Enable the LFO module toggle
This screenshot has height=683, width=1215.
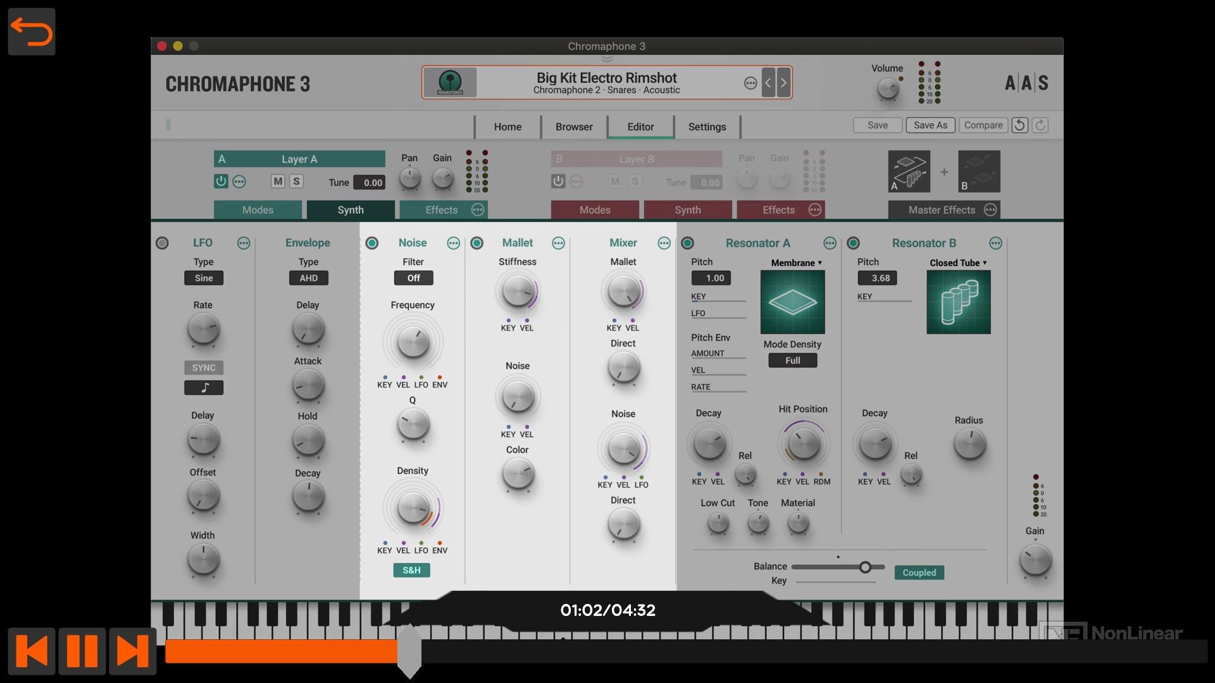pyautogui.click(x=162, y=243)
